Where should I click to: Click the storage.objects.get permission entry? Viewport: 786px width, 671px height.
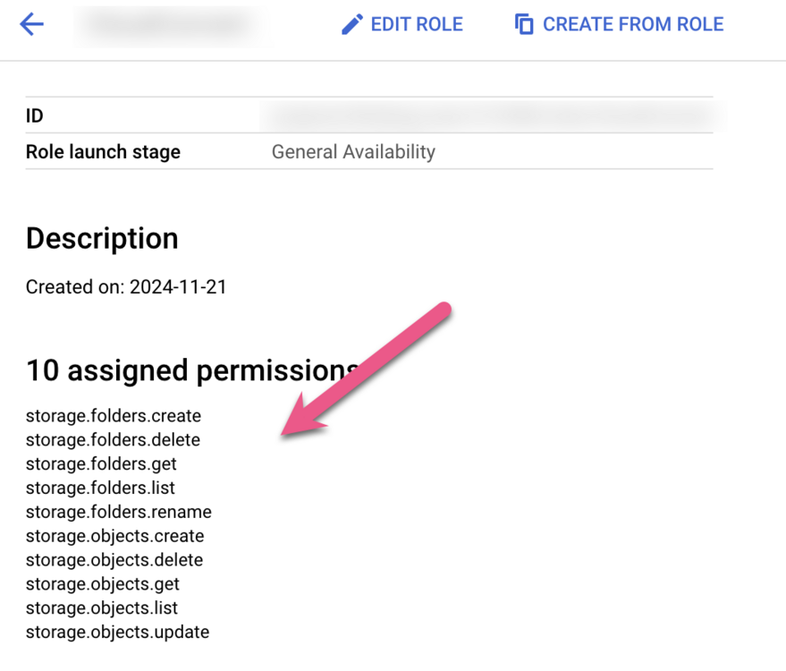tap(103, 584)
